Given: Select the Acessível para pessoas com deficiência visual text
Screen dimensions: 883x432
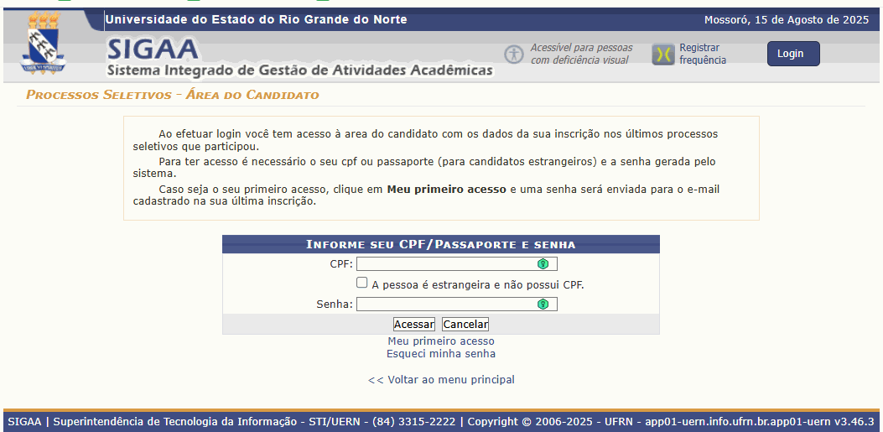Looking at the screenshot, I should 581,54.
